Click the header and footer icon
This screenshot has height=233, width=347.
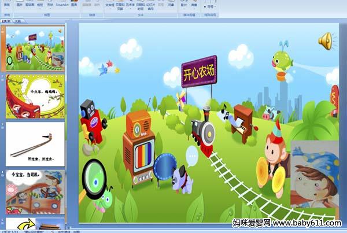click(x=120, y=5)
